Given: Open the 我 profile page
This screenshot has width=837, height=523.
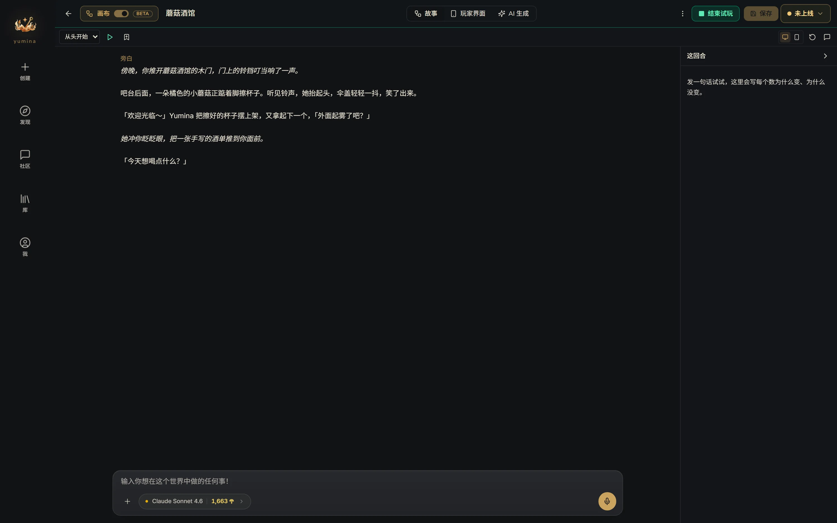Looking at the screenshot, I should (x=25, y=247).
